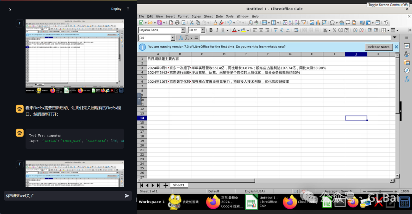The height and width of the screenshot is (214, 412).
Task: Click the Deploy button
Action: pos(116,9)
